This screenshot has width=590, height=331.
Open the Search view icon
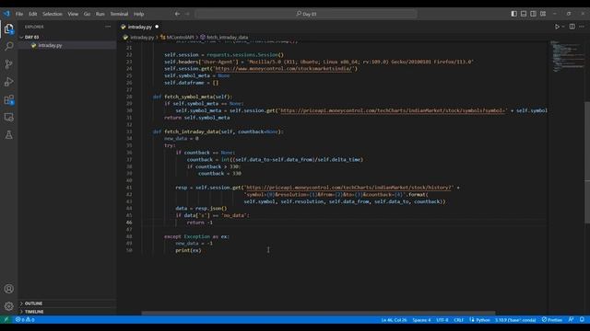click(8, 46)
